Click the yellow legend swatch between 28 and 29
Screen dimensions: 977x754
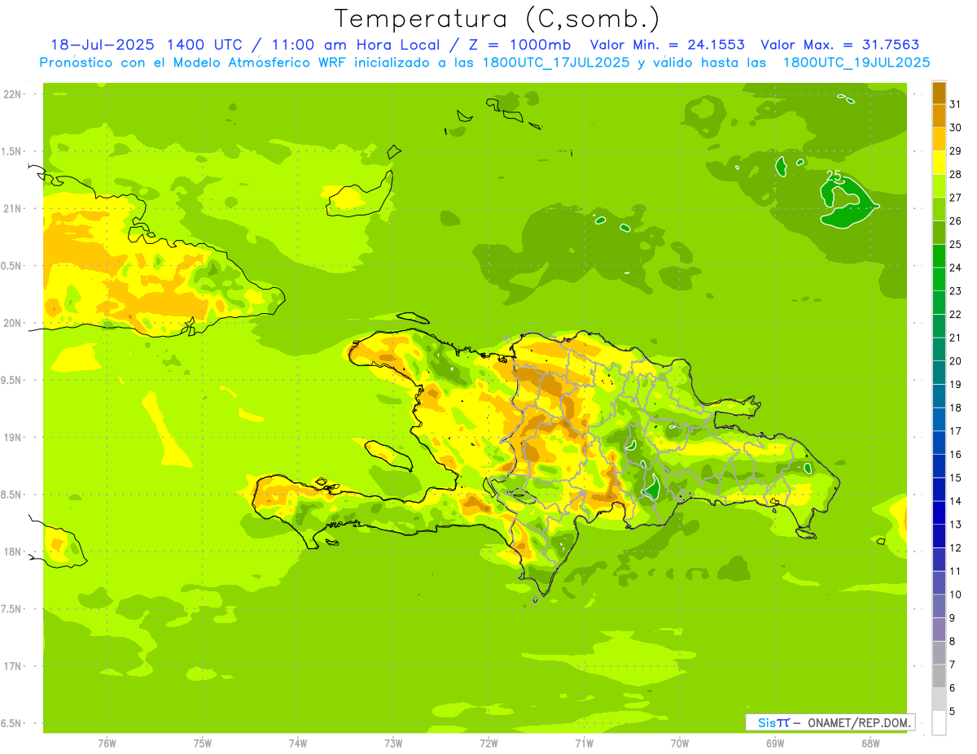click(939, 162)
